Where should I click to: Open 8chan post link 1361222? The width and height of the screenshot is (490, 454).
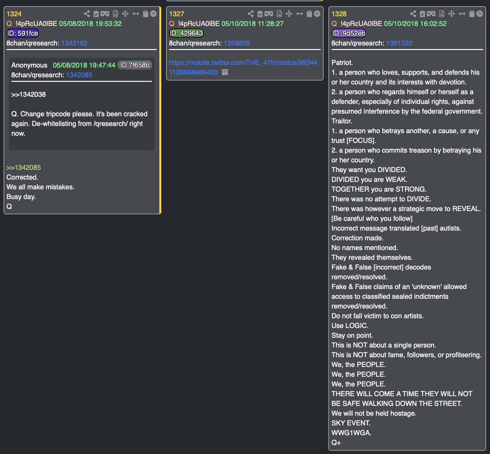pos(399,43)
